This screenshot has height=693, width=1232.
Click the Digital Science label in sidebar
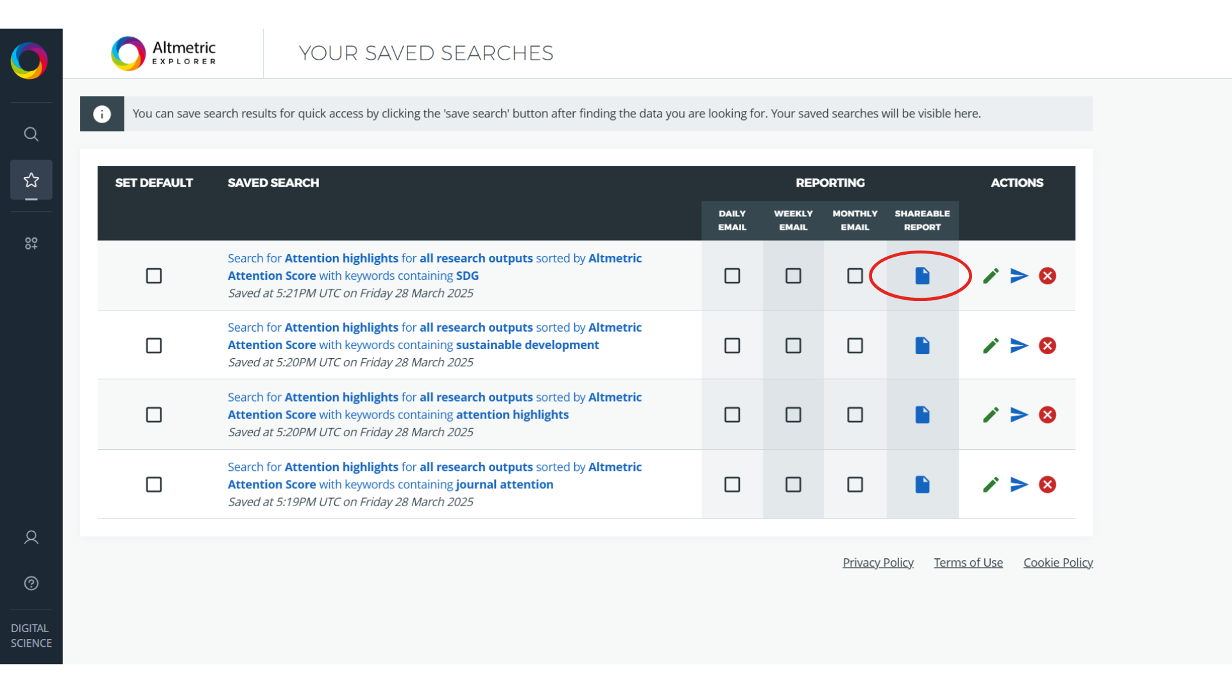pos(31,635)
